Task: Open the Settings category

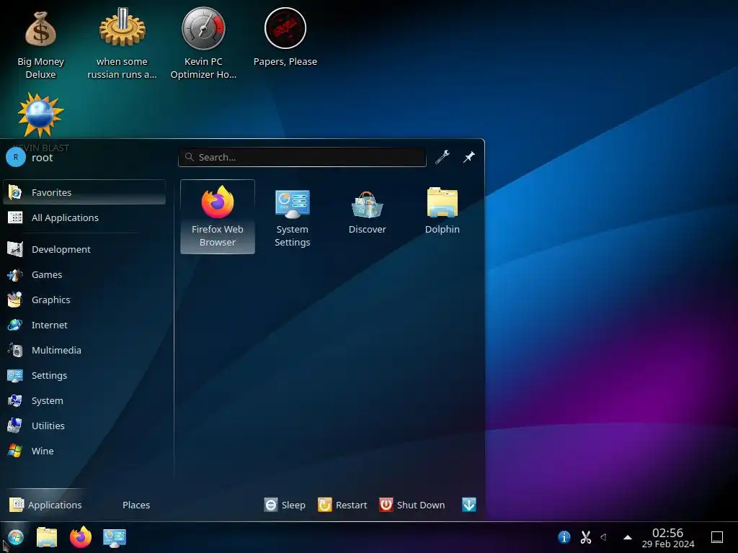Action: point(85,375)
